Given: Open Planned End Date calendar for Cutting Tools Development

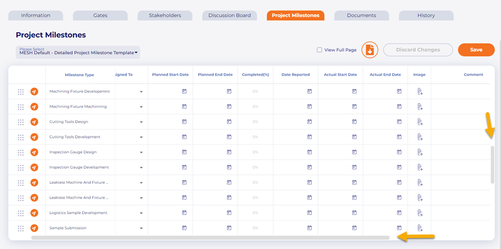Looking at the screenshot, I should (x=229, y=137).
